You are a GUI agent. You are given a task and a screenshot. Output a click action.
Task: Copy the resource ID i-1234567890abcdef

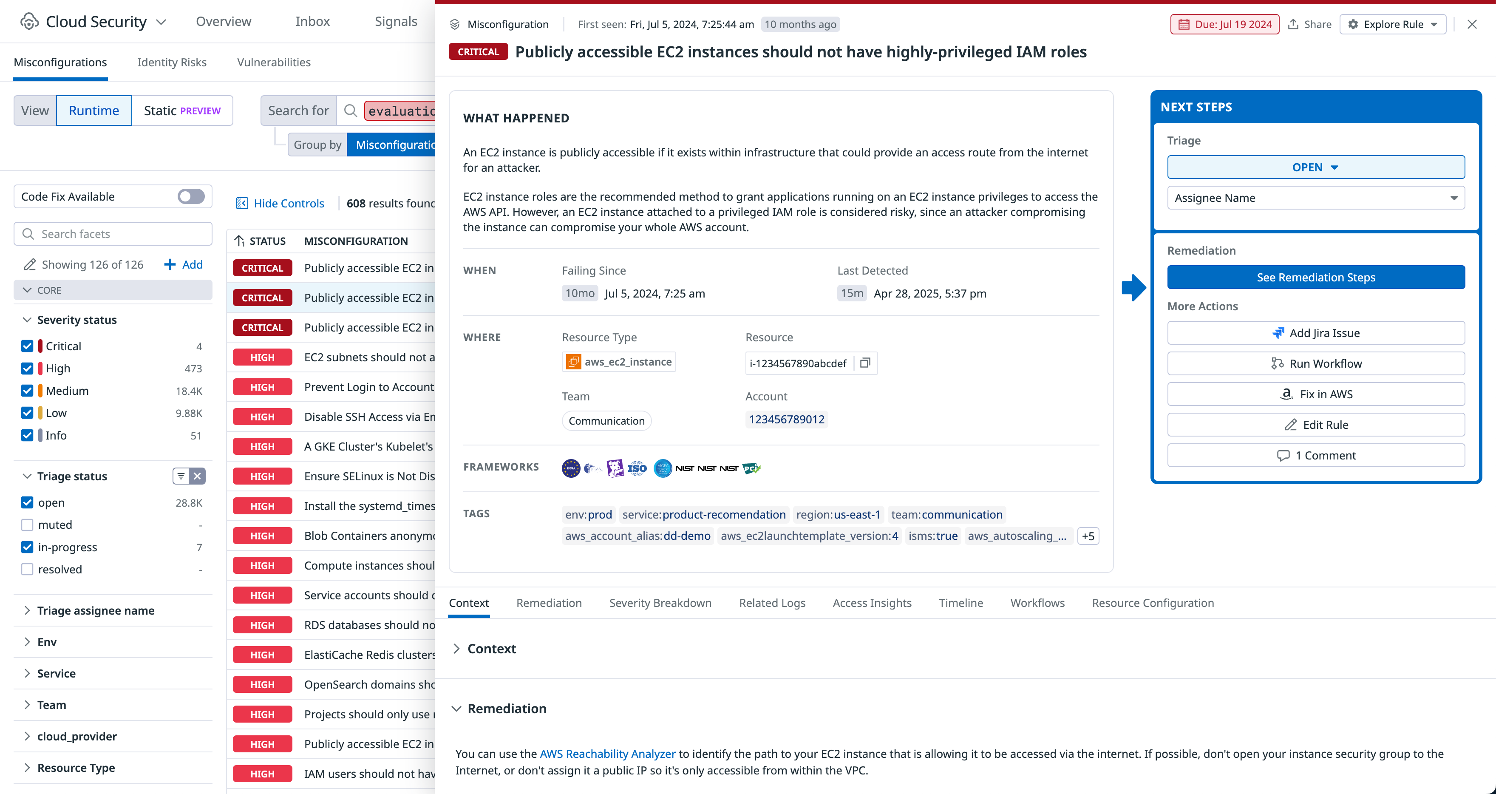tap(865, 363)
